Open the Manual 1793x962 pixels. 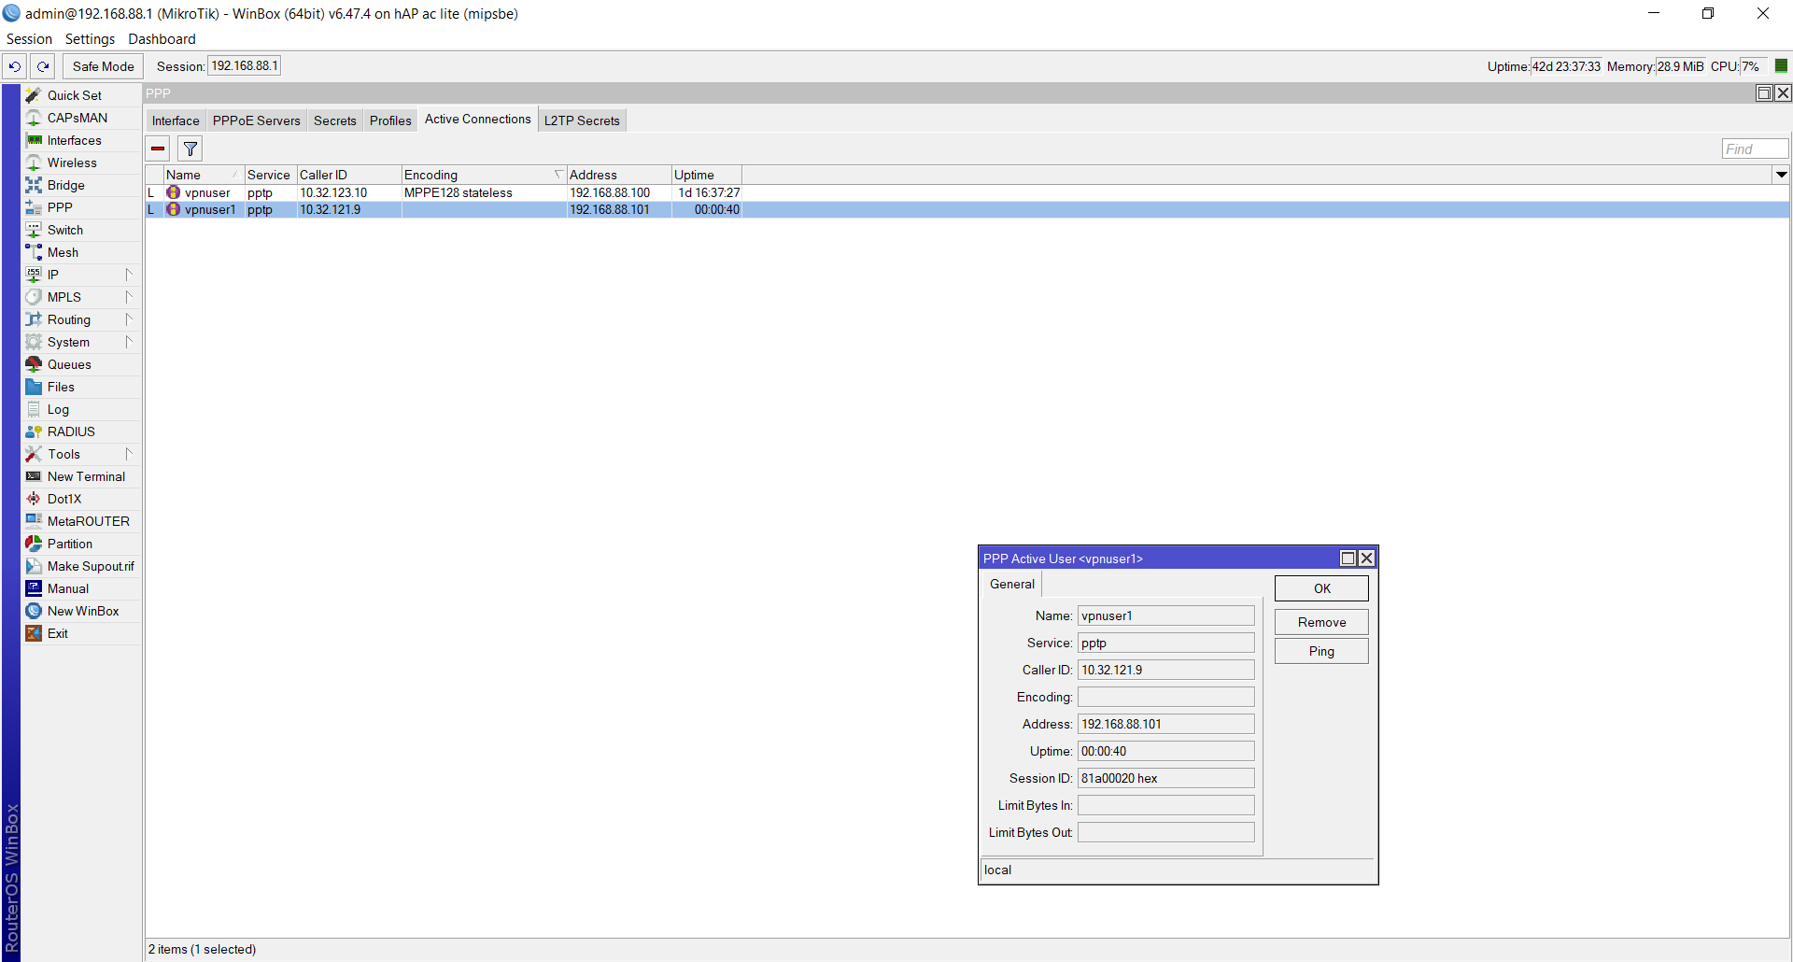click(81, 588)
